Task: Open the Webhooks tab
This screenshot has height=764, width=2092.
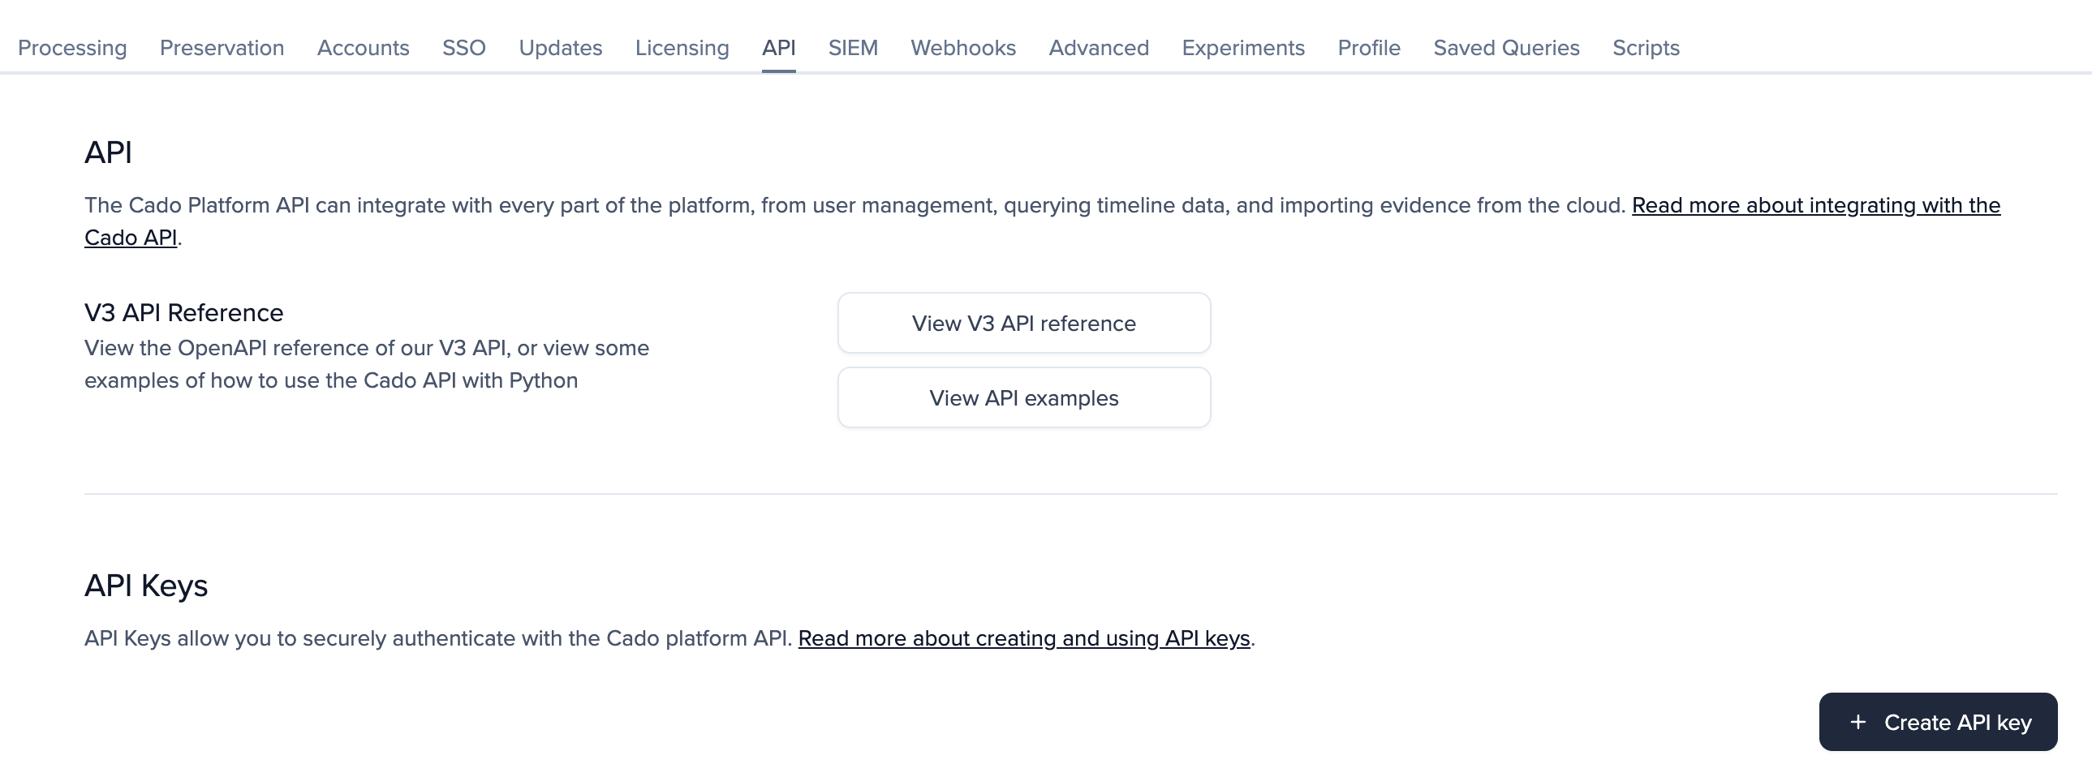Action: 963,48
